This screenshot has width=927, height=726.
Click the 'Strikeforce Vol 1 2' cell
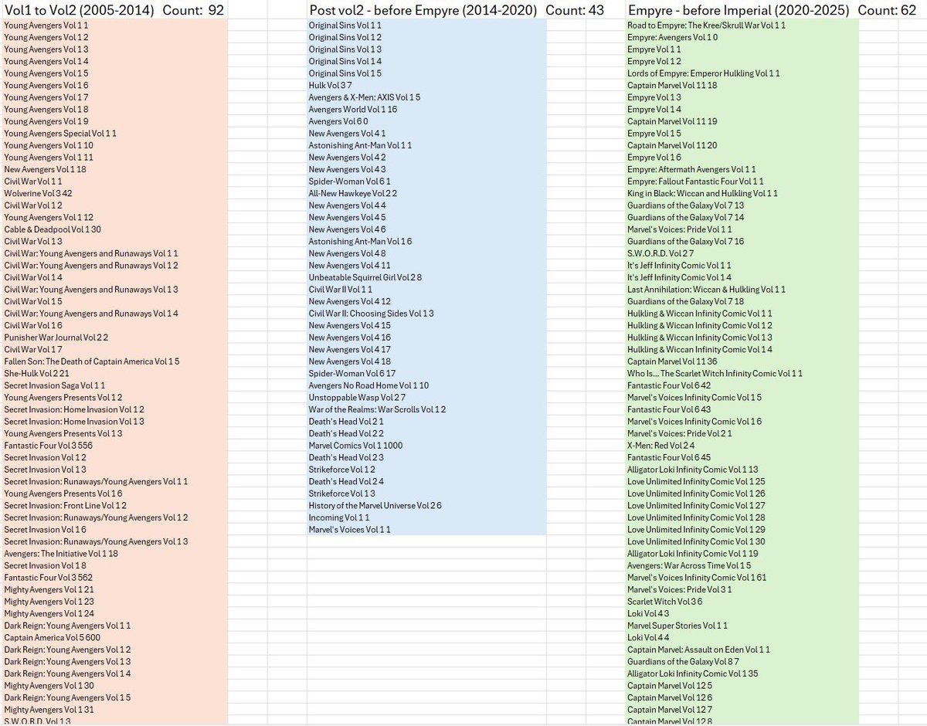pyautogui.click(x=342, y=470)
